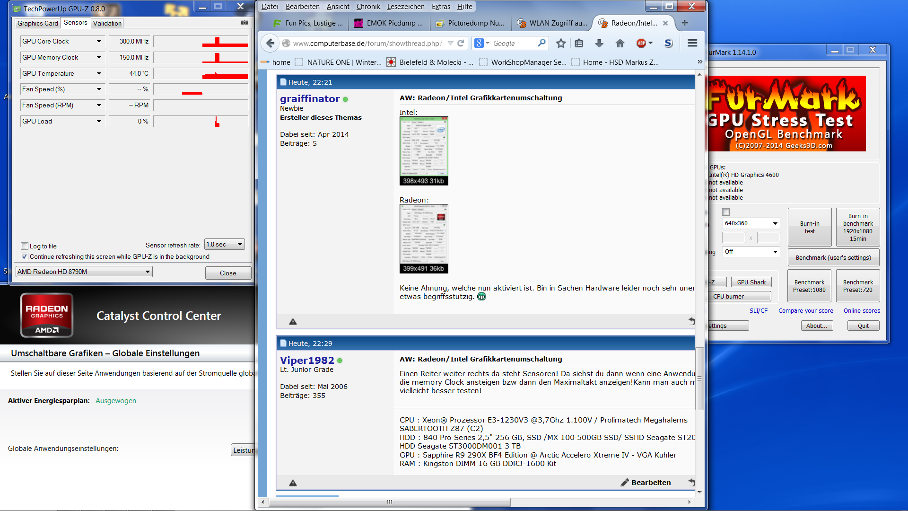Open the Intel attachment thumbnail
The height and width of the screenshot is (511, 908).
424,151
